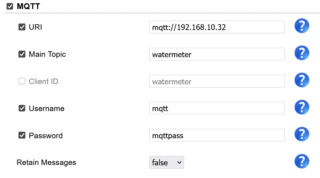
Task: Uncheck the URI checkbox
Action: point(22,27)
